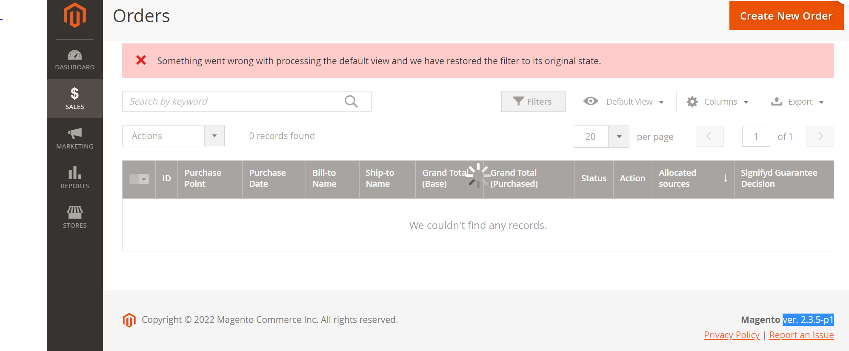Click the search magnifier icon
The image size is (849, 351).
pyautogui.click(x=352, y=101)
